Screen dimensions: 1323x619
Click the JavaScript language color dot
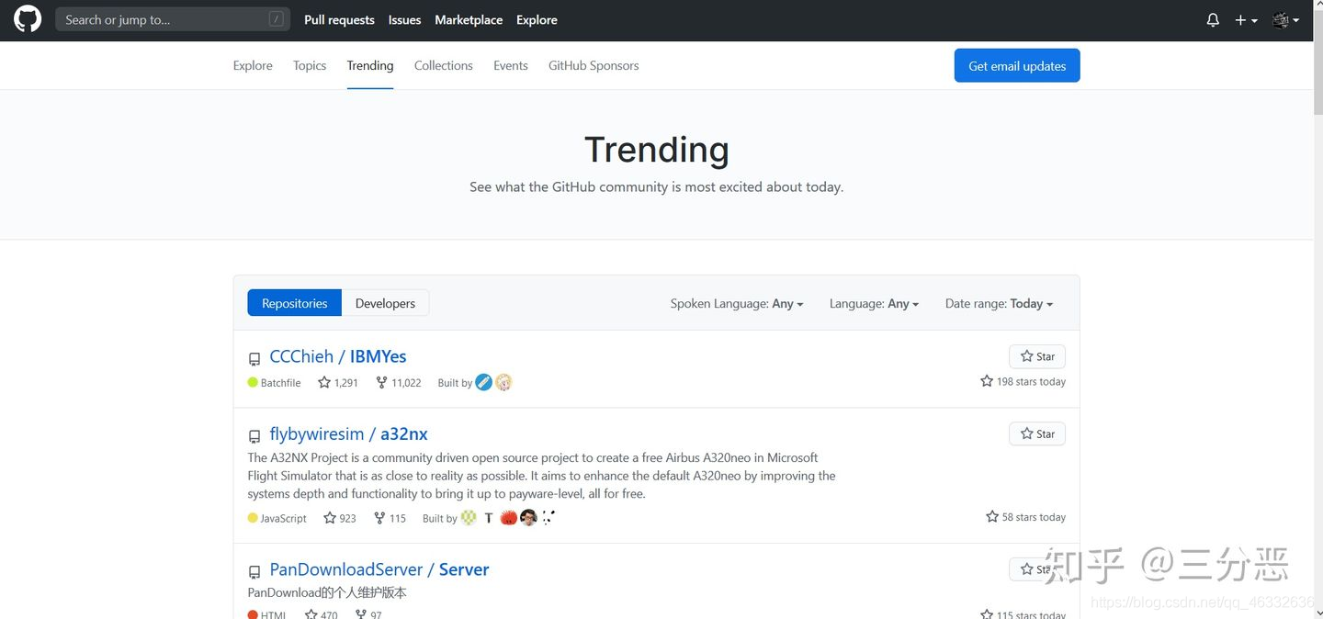(253, 518)
